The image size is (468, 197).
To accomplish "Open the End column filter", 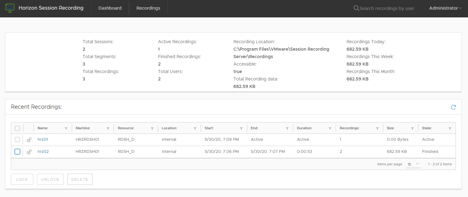I will (287, 128).
